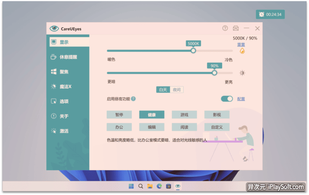Click the CareUEyes eye logo

point(54,29)
